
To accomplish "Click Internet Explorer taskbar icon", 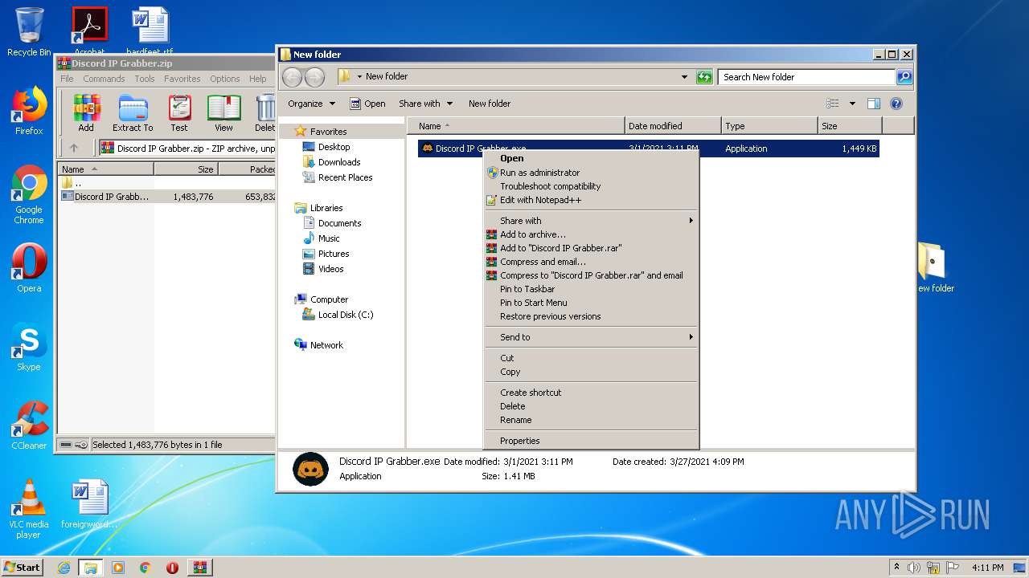I will click(64, 568).
